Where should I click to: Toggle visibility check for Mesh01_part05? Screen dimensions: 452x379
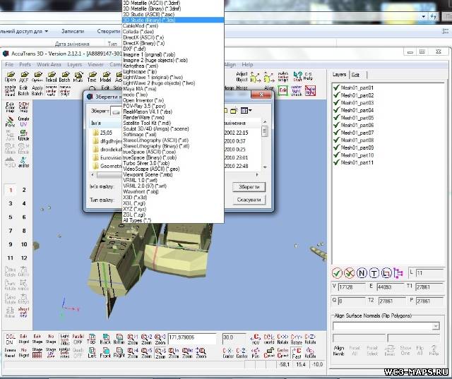(x=336, y=118)
